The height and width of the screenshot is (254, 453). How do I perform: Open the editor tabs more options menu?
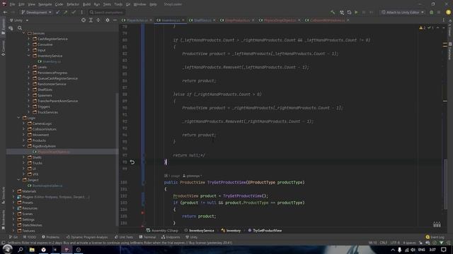(x=444, y=20)
